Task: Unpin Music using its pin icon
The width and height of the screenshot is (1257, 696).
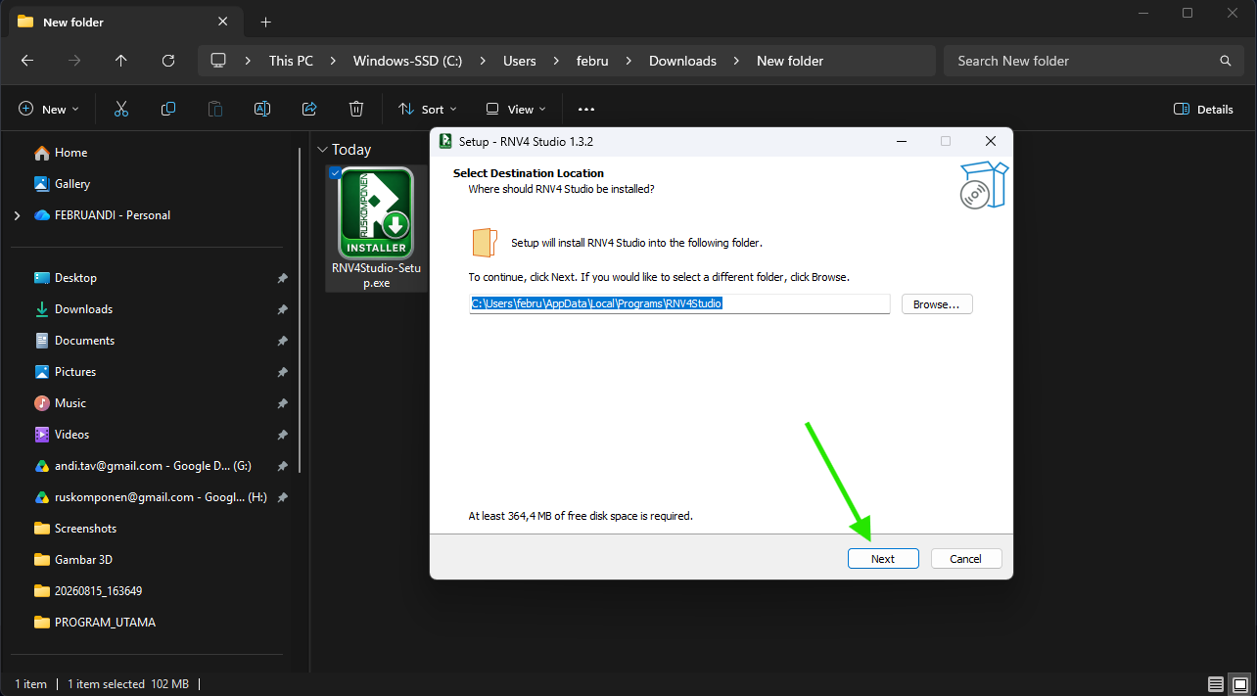Action: click(x=282, y=403)
